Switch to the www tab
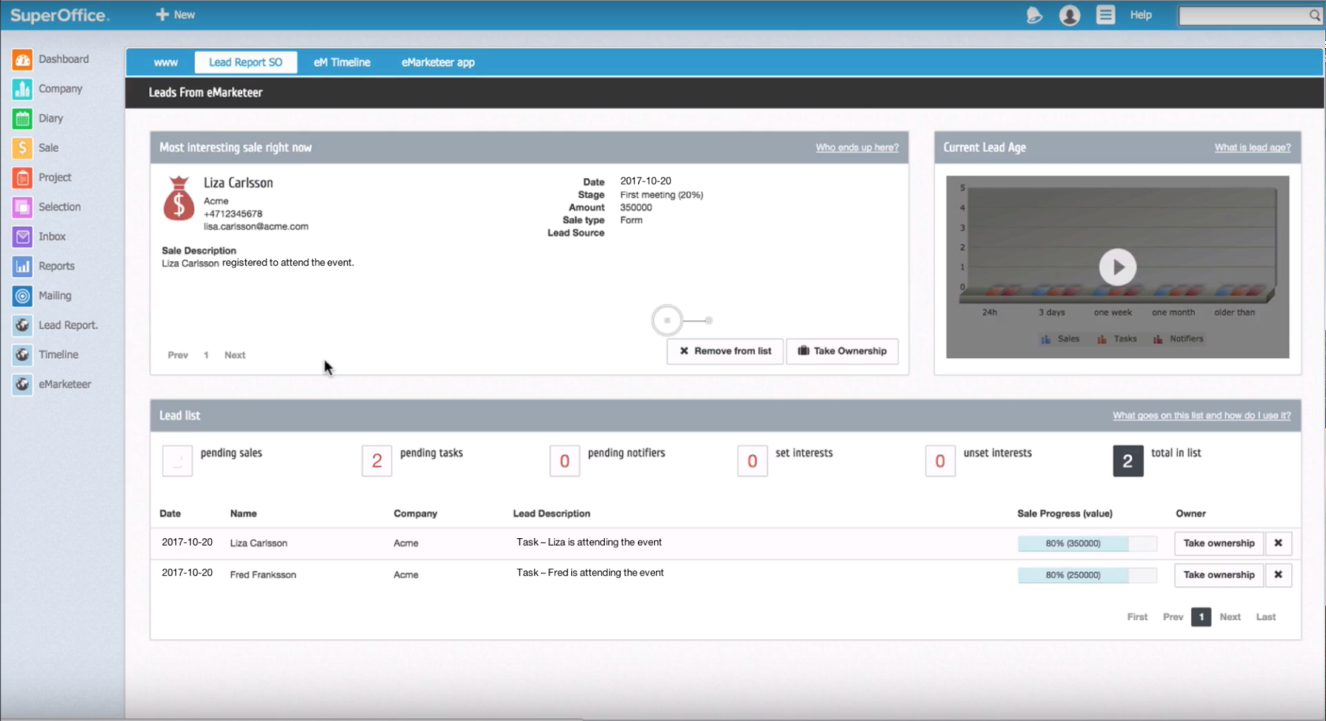Screen dimensions: 1326x721 point(166,62)
